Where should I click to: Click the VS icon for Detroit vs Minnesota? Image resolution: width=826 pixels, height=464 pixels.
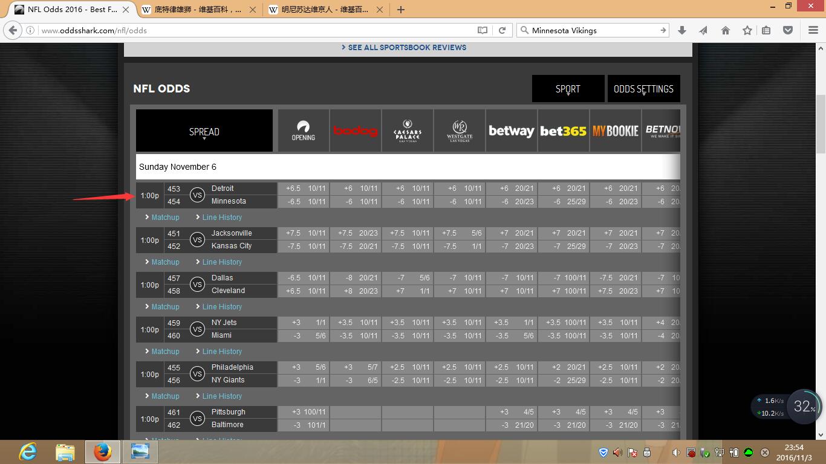[197, 195]
